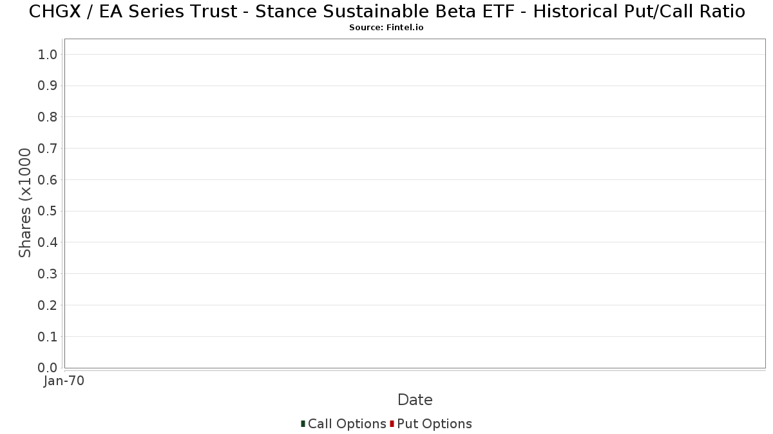This screenshot has width=773, height=434.
Task: Click the green Call Options legend swatch
Action: point(303,424)
